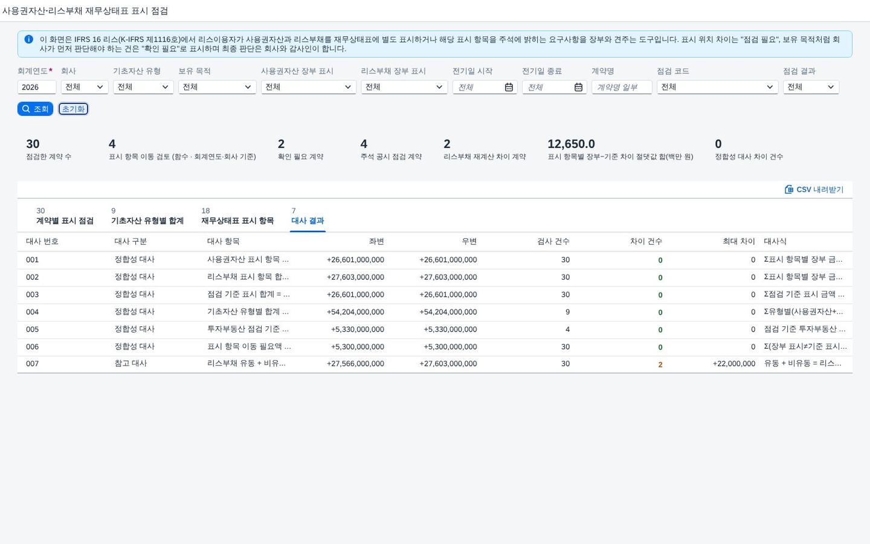Open calendar picker for 전기일 시작
Viewport: 870px width, 544px height.
click(x=509, y=87)
